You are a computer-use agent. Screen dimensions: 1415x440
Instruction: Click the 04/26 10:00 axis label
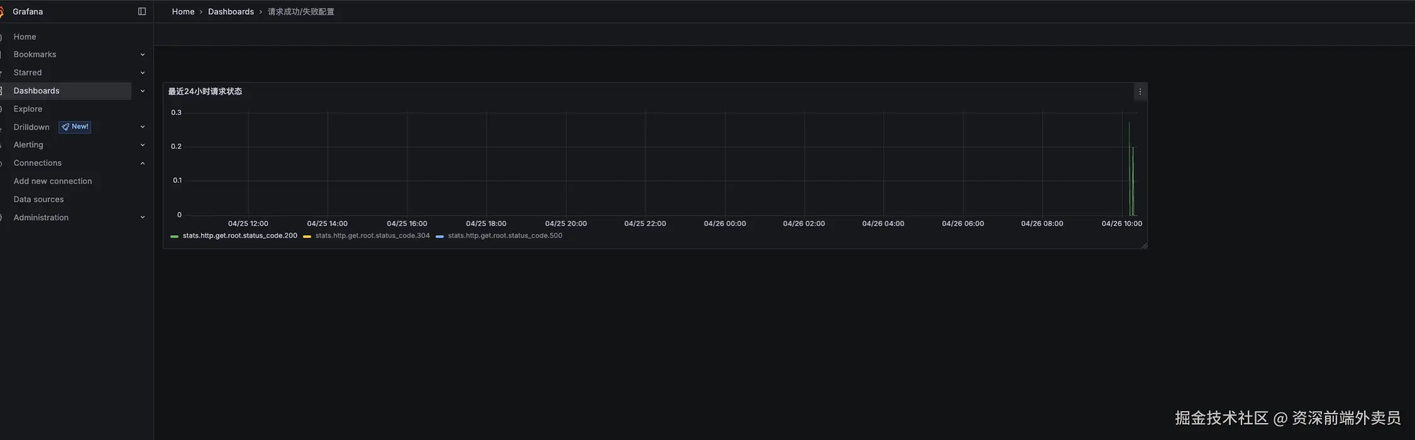click(x=1121, y=223)
